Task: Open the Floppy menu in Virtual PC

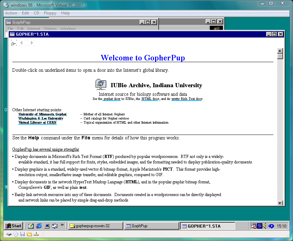Action: click(x=50, y=13)
